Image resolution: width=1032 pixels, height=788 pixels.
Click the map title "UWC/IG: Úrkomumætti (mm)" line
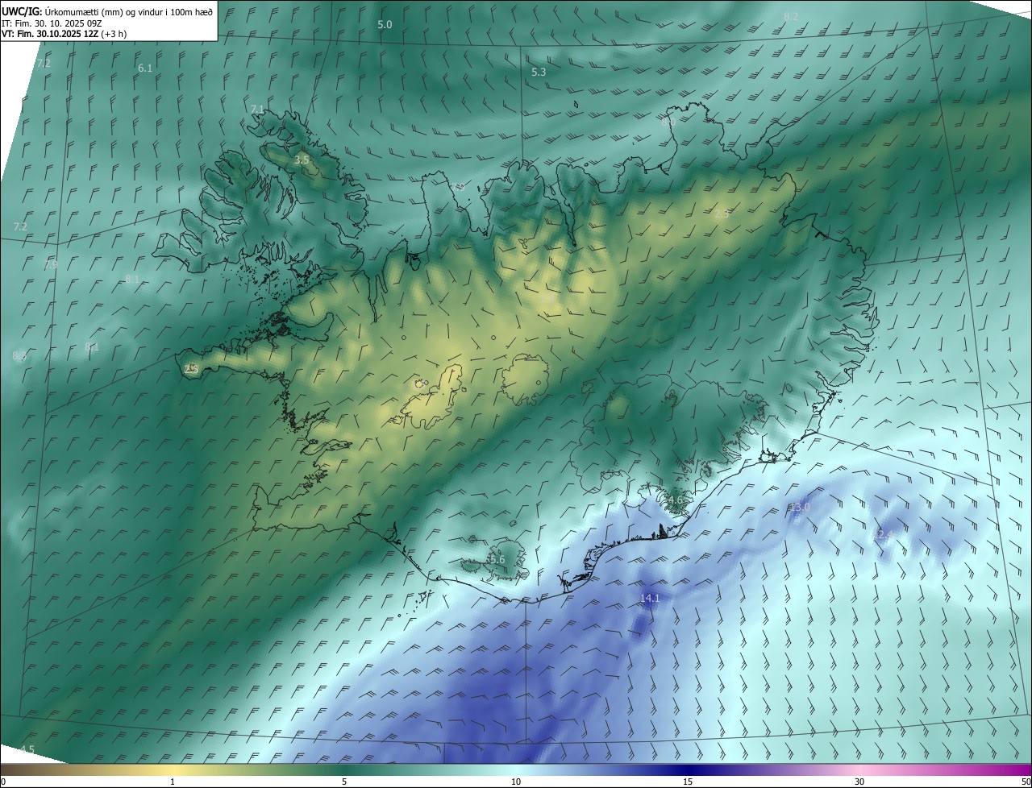coord(107,11)
